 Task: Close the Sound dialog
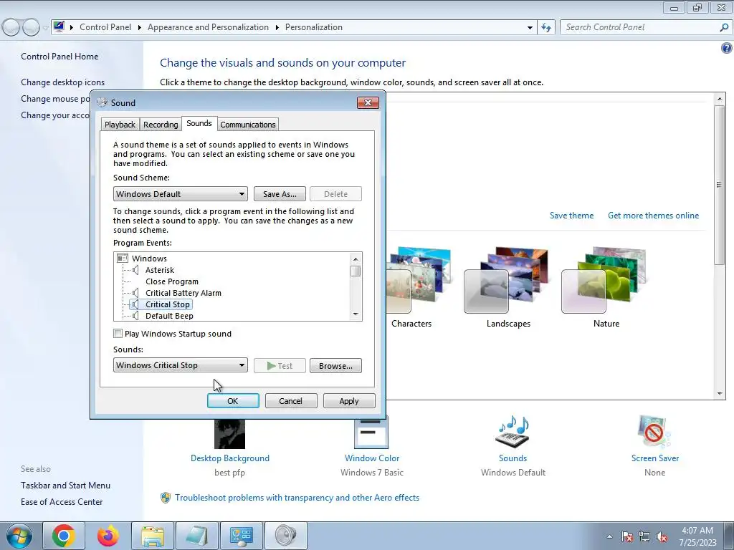(x=368, y=103)
